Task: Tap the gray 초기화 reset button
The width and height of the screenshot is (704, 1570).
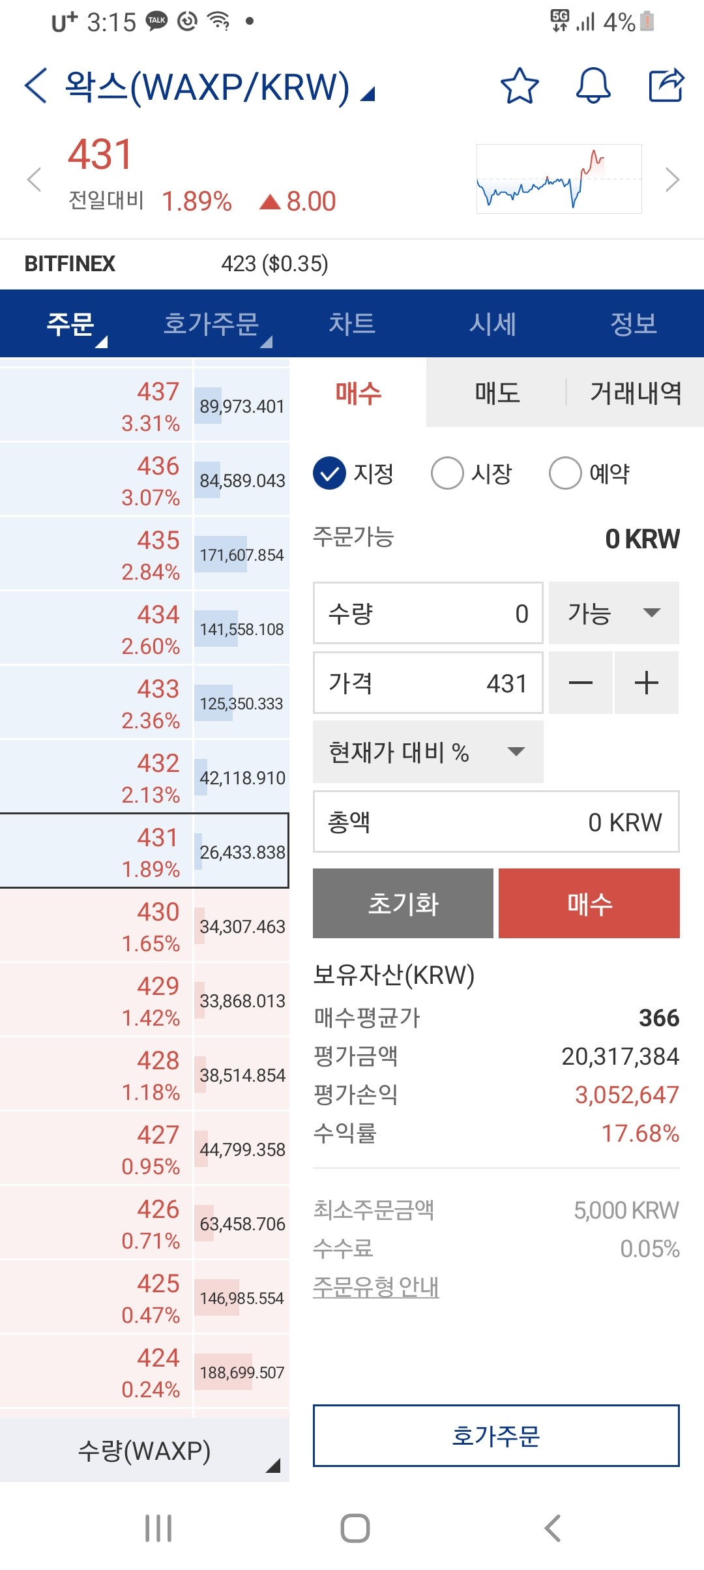Action: [x=403, y=904]
